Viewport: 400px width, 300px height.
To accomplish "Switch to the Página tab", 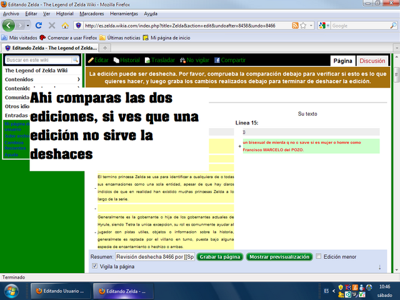I will point(342,61).
